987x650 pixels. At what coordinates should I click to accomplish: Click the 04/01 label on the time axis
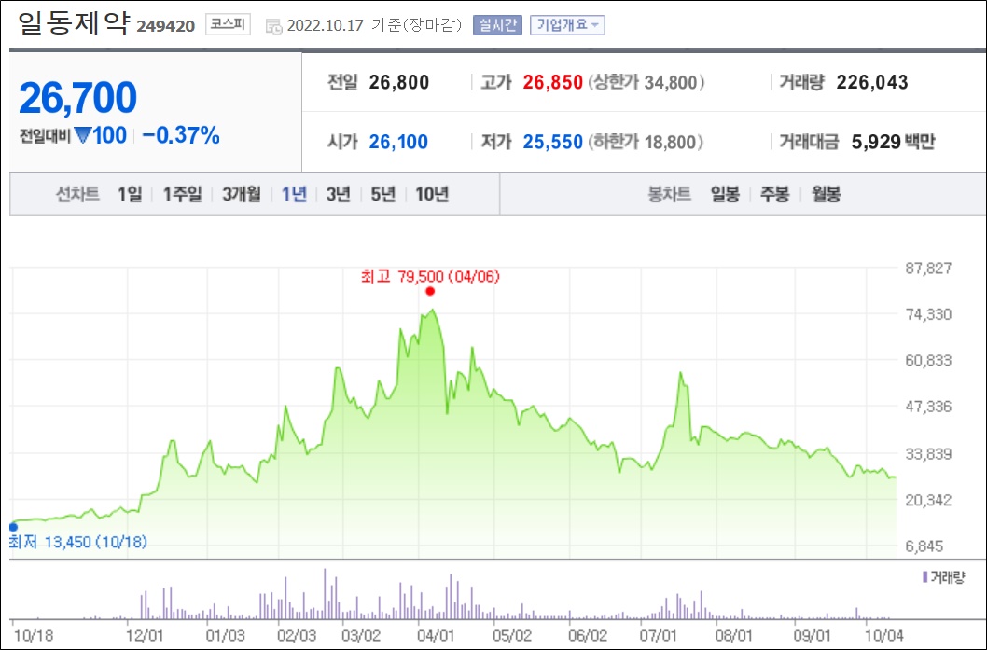tap(436, 634)
